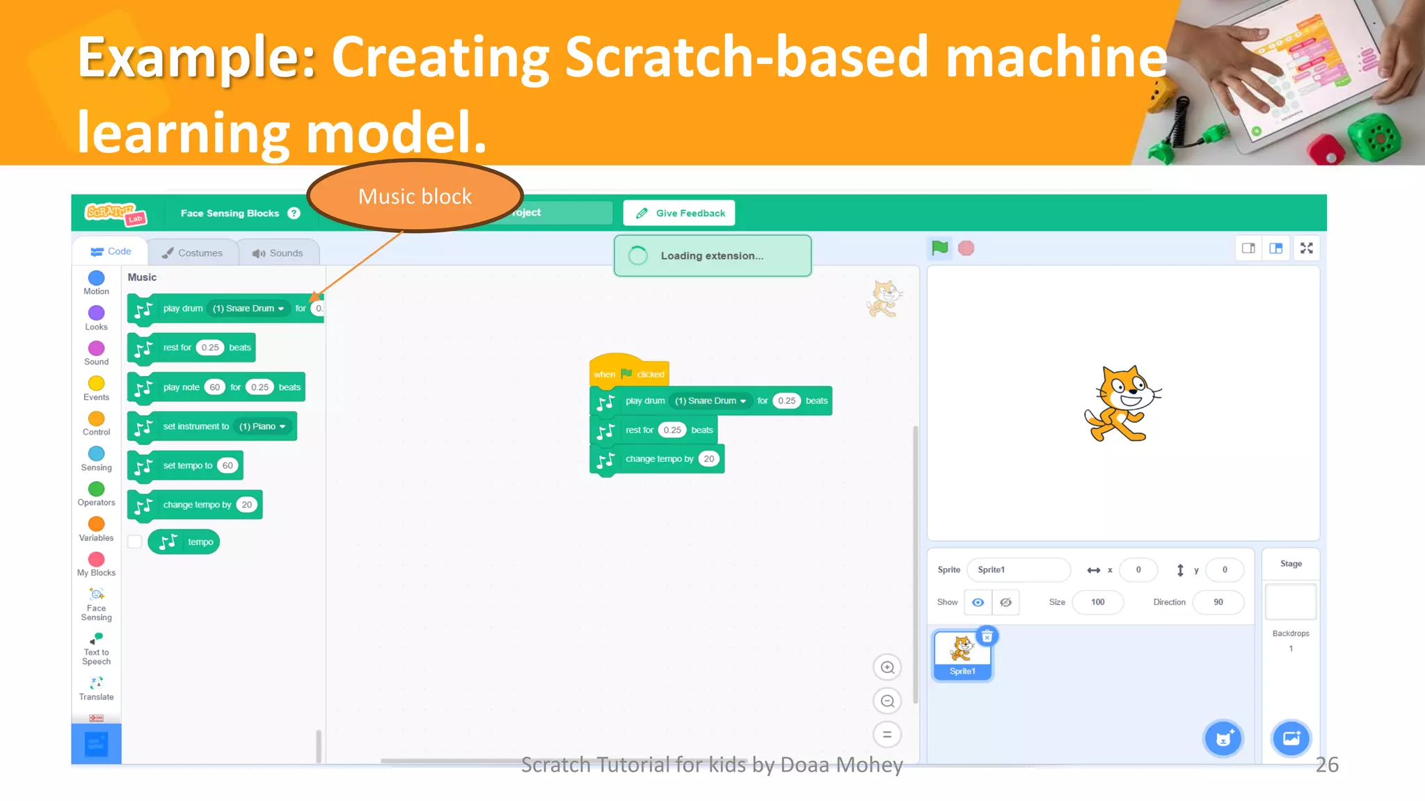The width and height of the screenshot is (1425, 801).
Task: Edit the Sprite name field
Action: (x=1019, y=569)
